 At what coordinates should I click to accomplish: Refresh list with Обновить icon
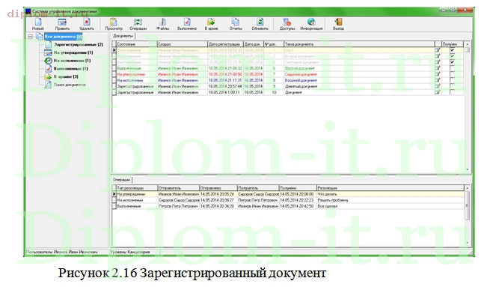tap(260, 24)
